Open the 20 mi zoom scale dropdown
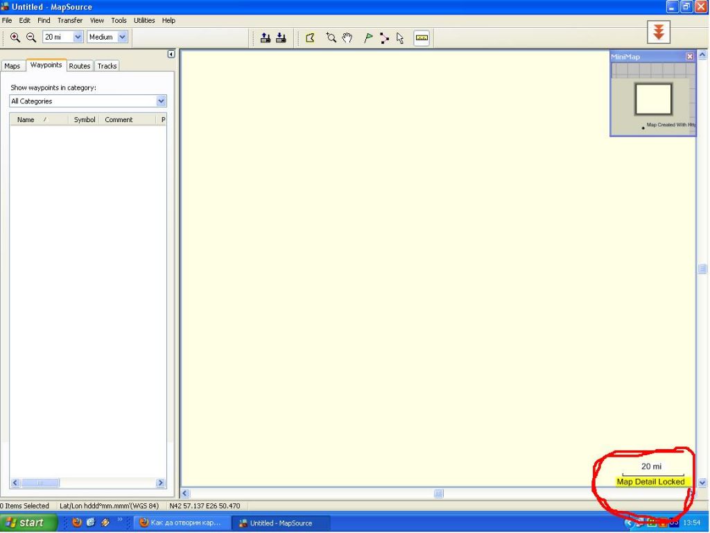710x533 pixels. click(78, 37)
